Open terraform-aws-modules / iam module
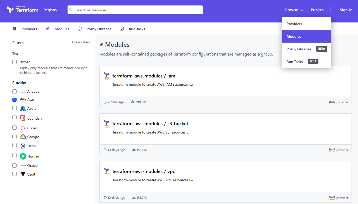Viewport: 358px width, 204px height. pos(144,76)
